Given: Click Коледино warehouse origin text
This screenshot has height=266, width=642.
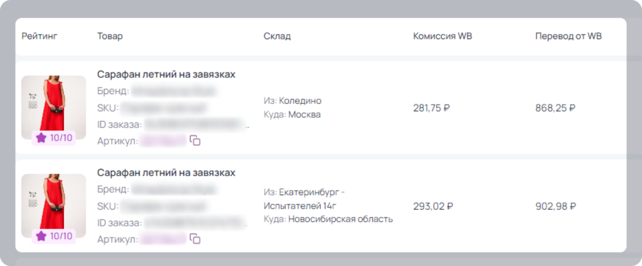Looking at the screenshot, I should [x=300, y=101].
